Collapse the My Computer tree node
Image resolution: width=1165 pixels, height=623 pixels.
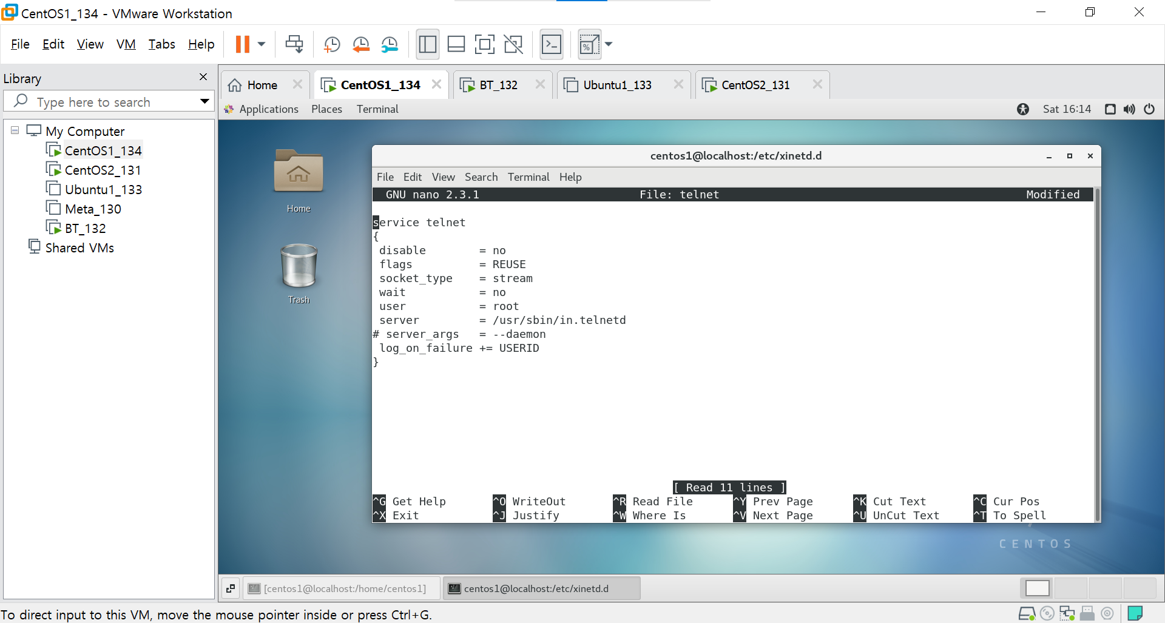tap(15, 130)
